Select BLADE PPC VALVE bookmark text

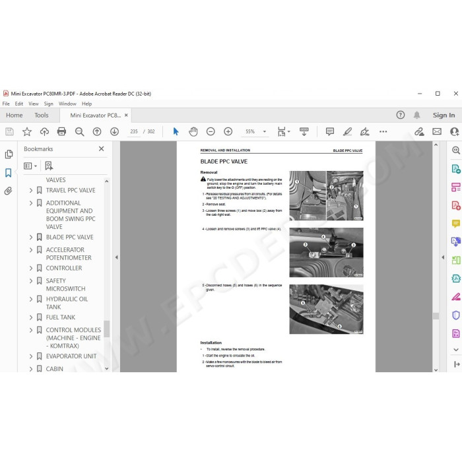pos(69,237)
